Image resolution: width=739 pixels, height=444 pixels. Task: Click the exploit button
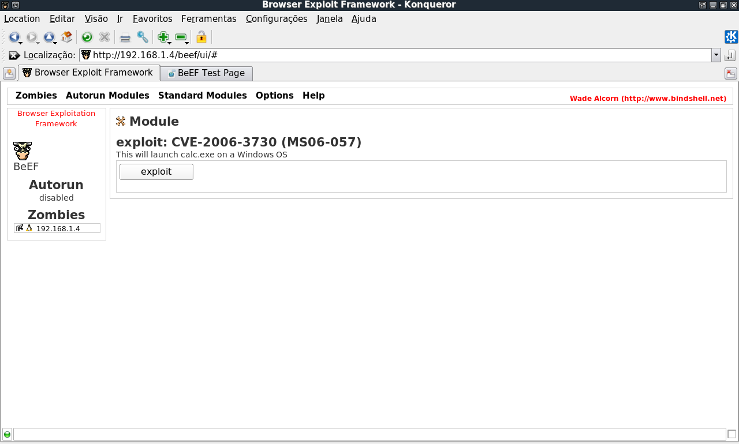click(x=156, y=172)
